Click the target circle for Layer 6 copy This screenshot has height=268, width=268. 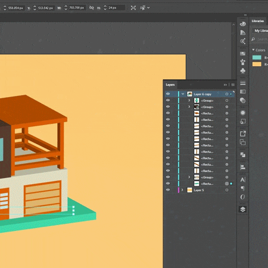(227, 94)
